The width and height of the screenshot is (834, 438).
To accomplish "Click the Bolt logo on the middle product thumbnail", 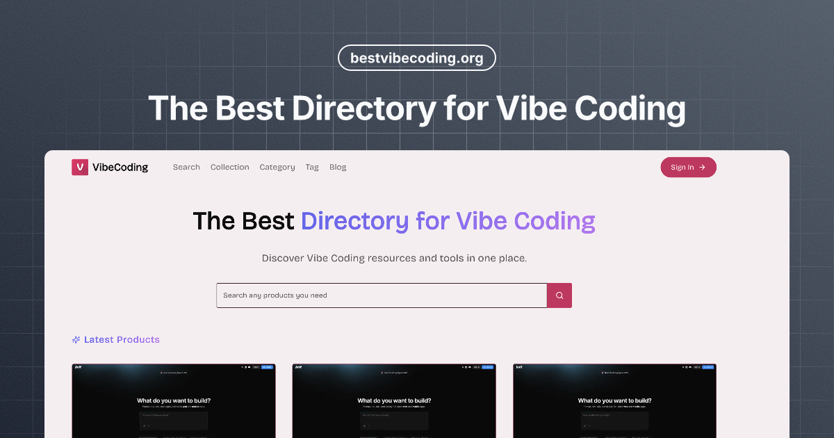I will [x=297, y=366].
